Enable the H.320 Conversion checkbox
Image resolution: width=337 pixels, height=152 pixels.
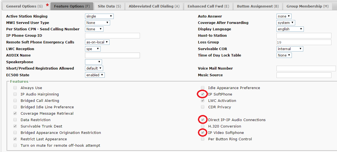203,126
